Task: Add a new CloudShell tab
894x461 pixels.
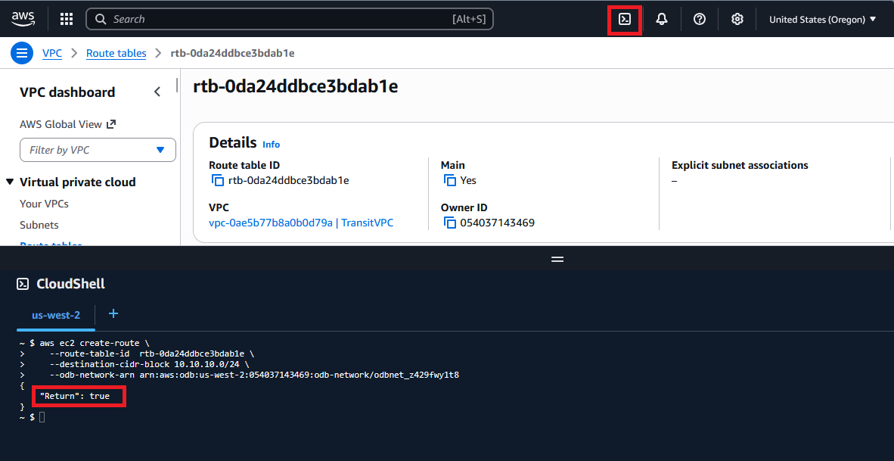Action: click(113, 313)
